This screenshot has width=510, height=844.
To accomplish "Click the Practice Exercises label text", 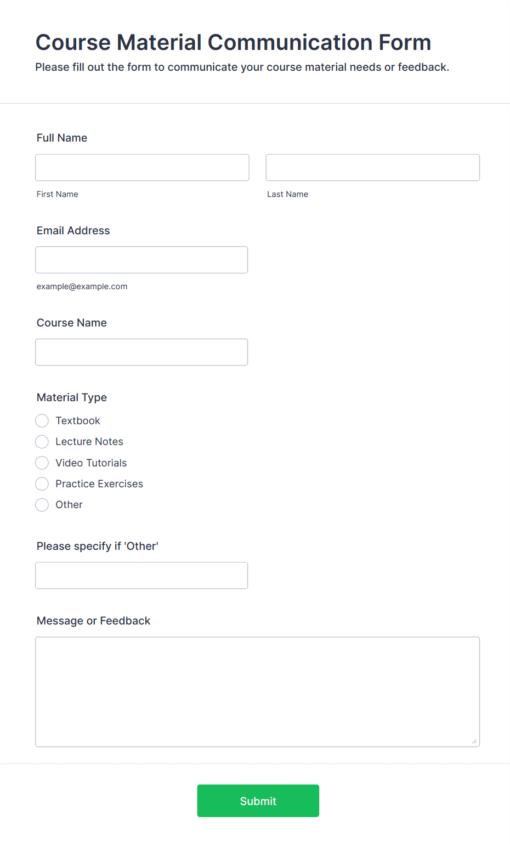I will pos(99,483).
